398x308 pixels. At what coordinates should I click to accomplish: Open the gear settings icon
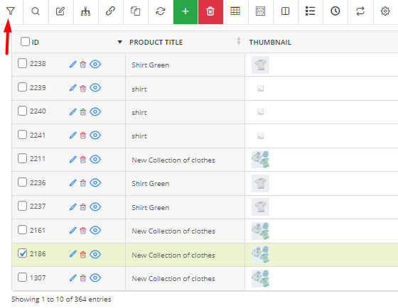(x=385, y=11)
